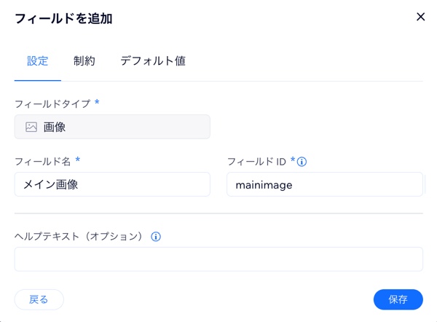The width and height of the screenshot is (437, 322).
Task: Click the フィールドを追加 dialog title
Action: 63,19
